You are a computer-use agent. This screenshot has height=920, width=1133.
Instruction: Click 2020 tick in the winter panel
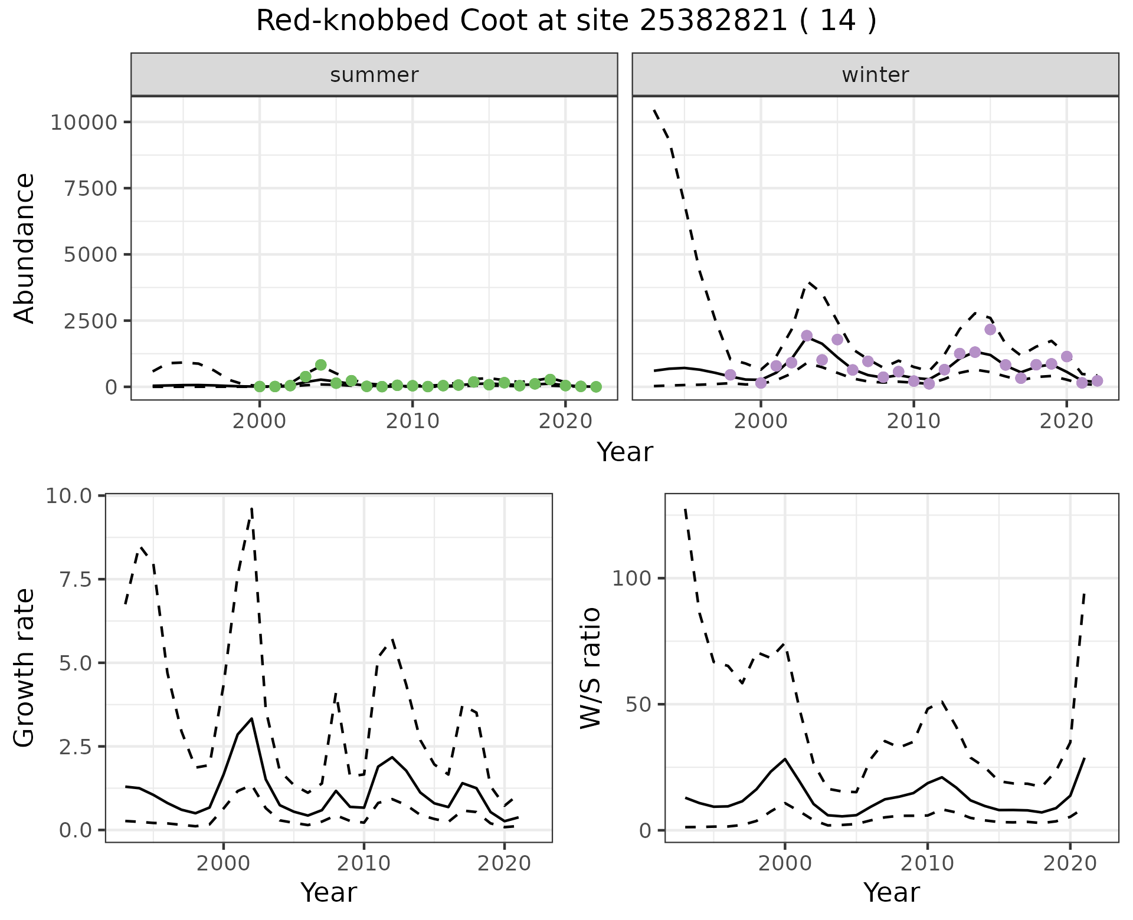[x=1066, y=421]
